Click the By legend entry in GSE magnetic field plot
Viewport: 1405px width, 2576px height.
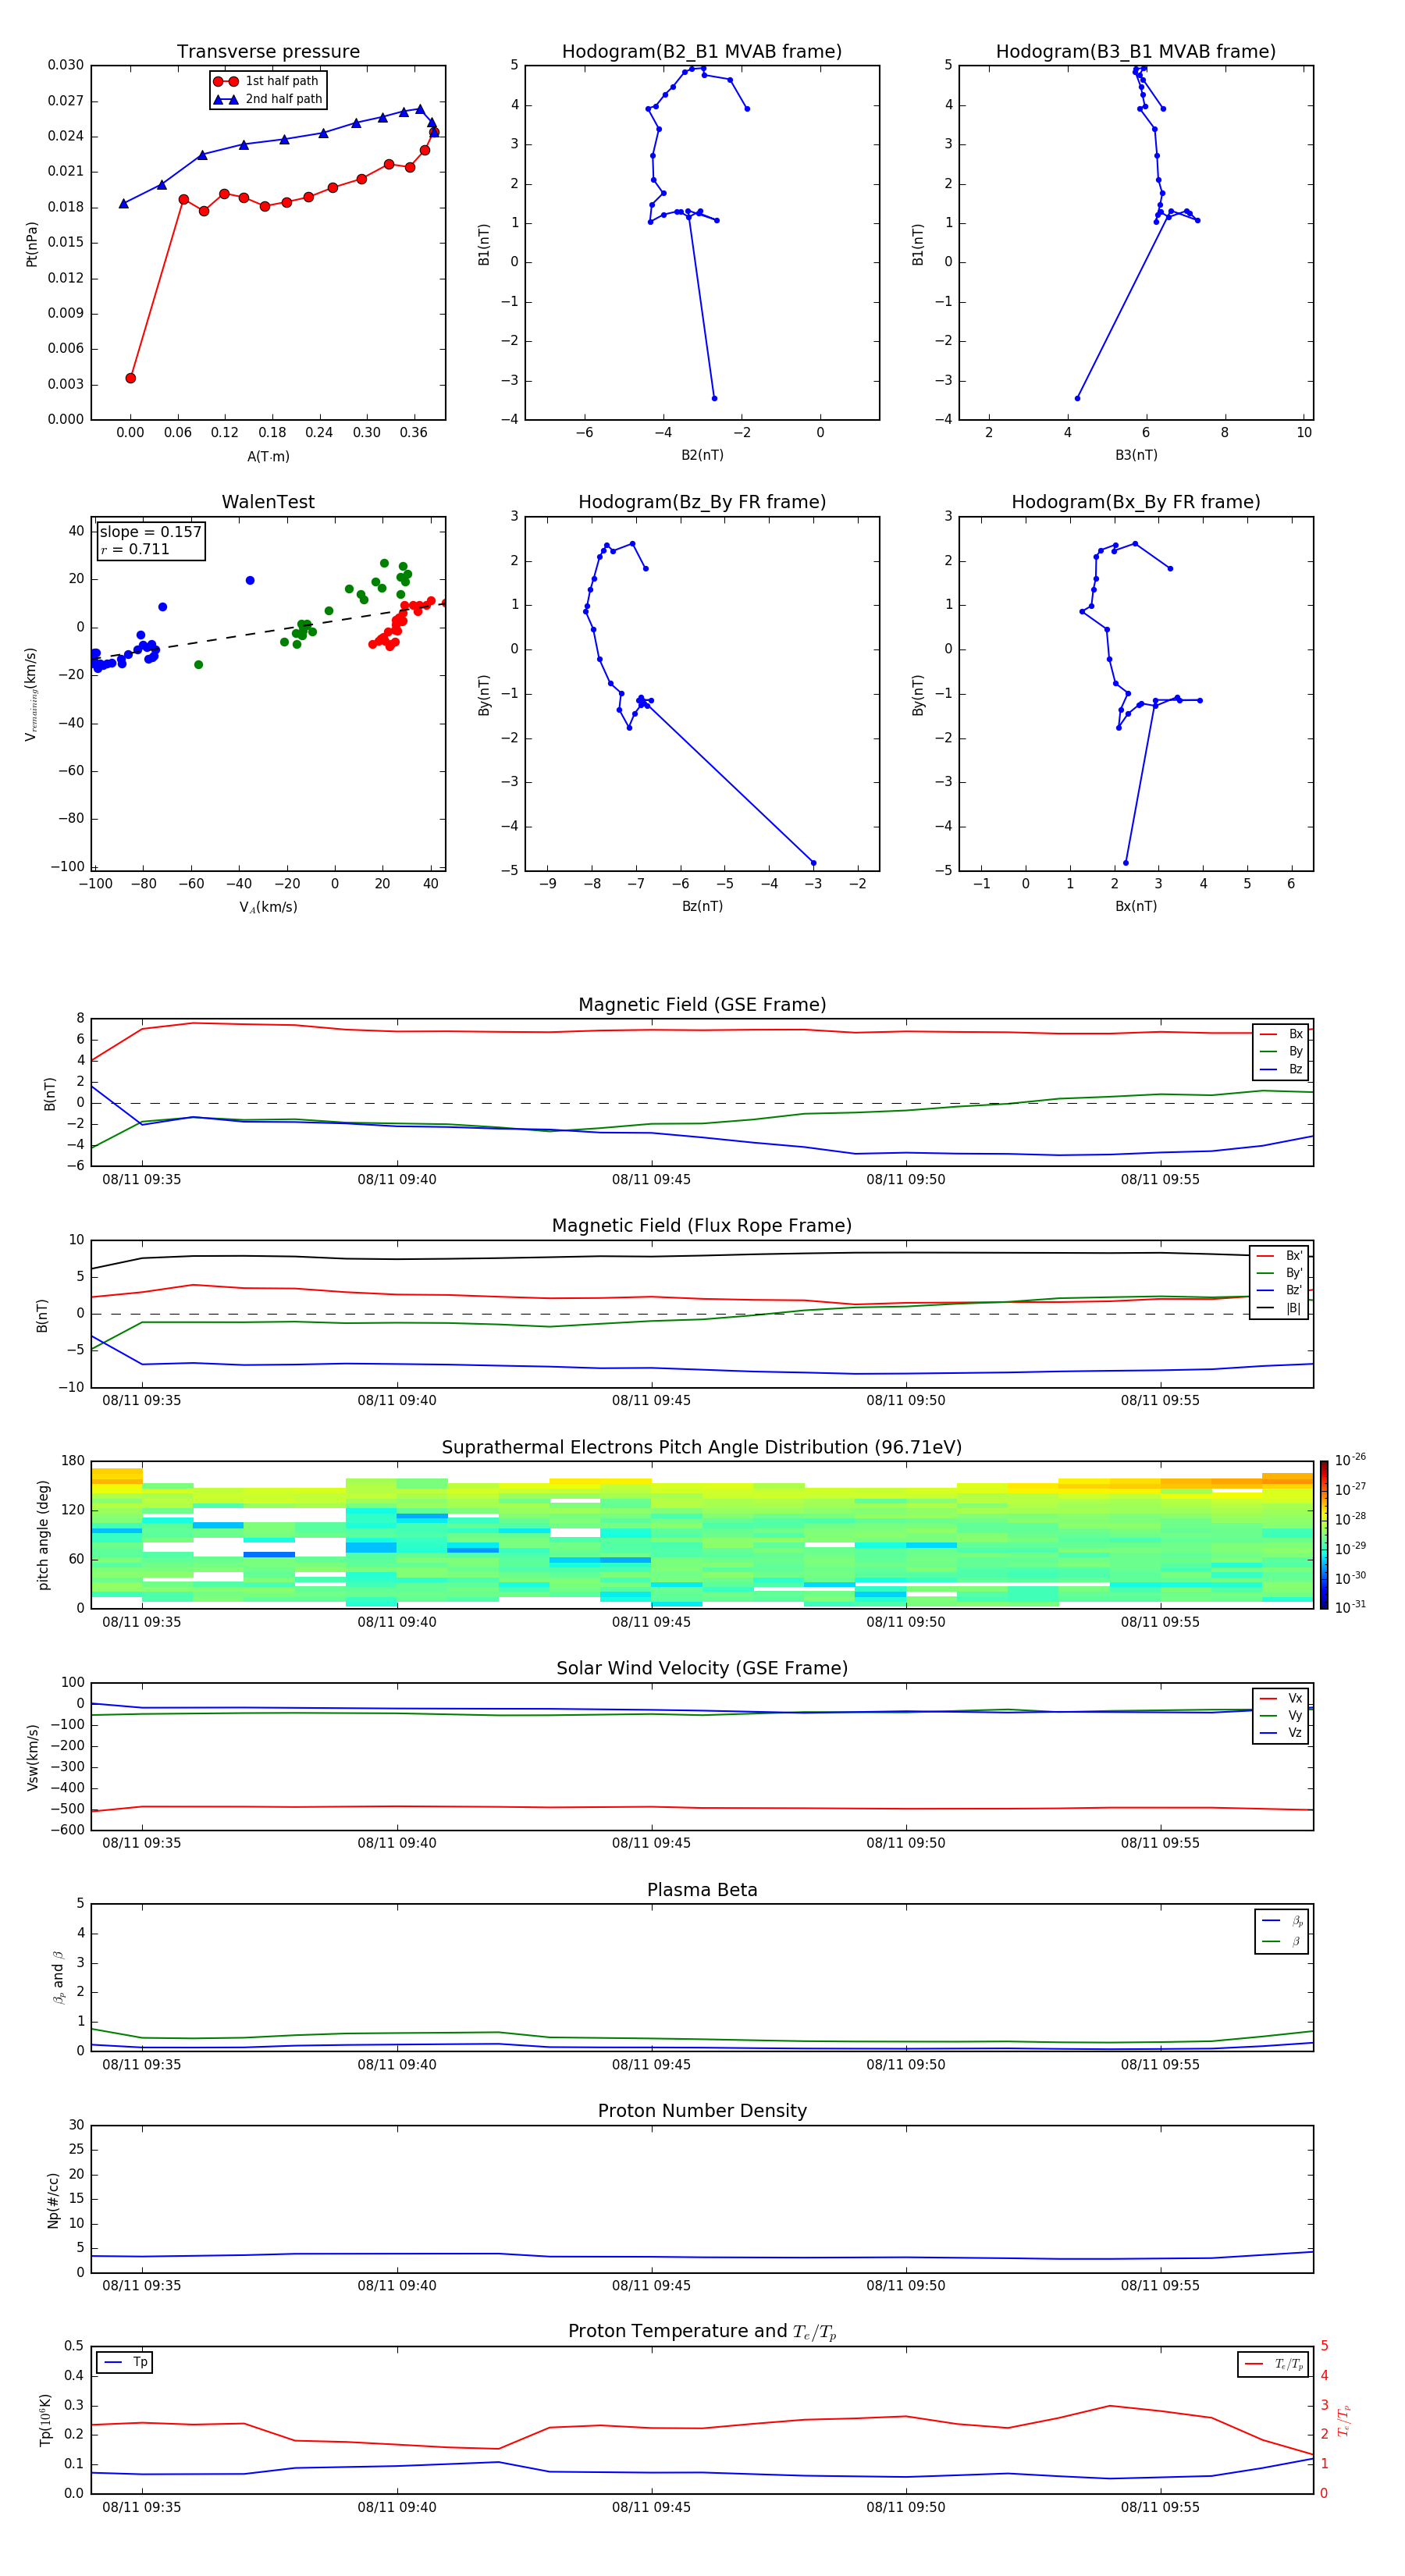tap(1282, 1051)
